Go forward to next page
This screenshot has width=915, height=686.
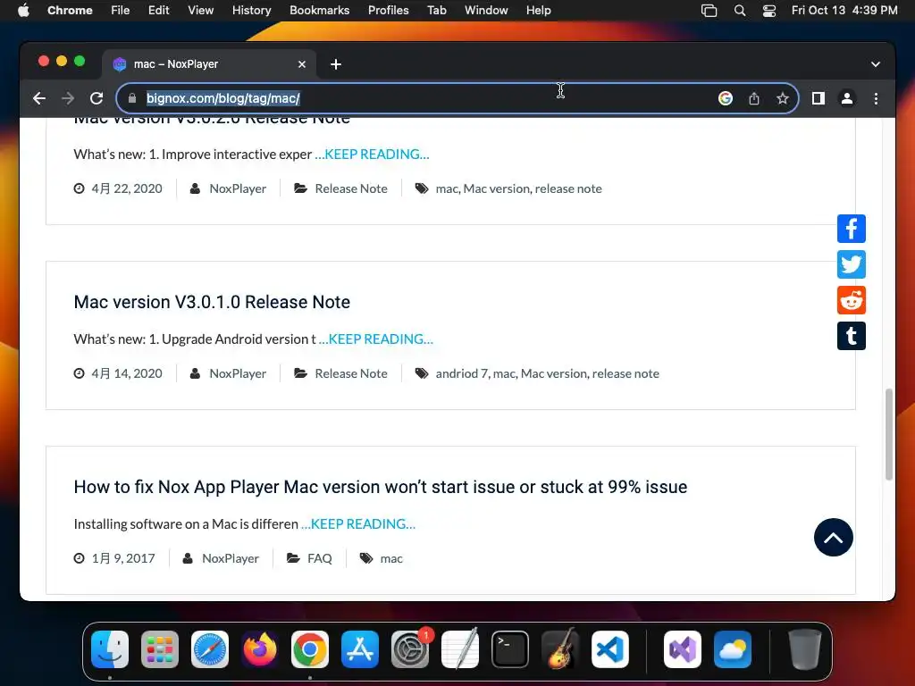tap(68, 98)
